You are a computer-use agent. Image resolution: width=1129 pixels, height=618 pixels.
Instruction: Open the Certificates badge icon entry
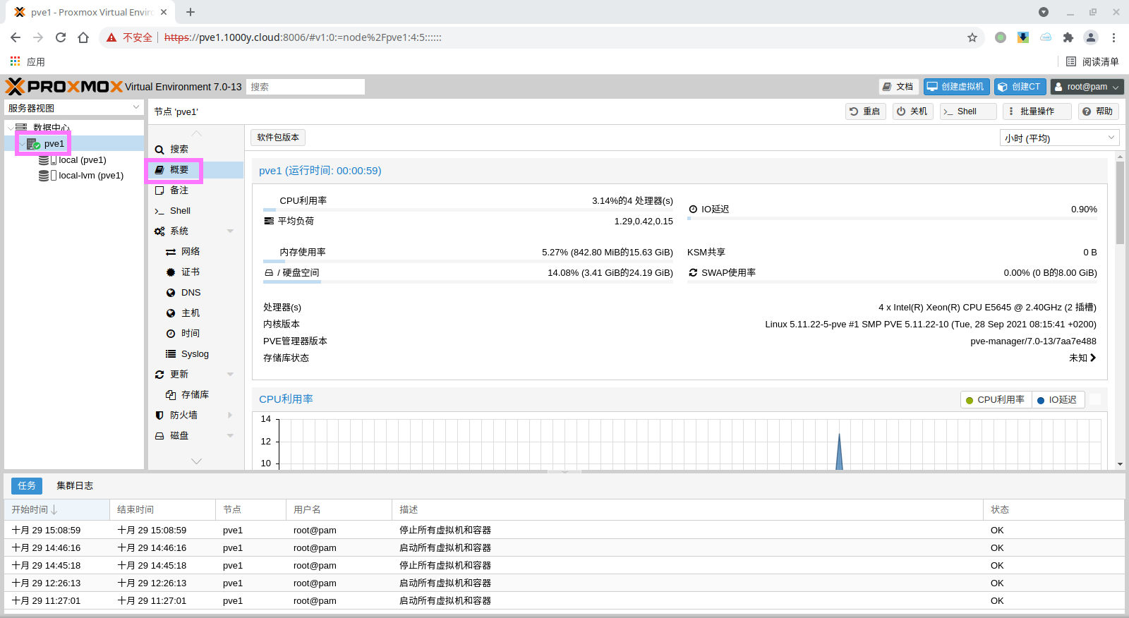(171, 272)
